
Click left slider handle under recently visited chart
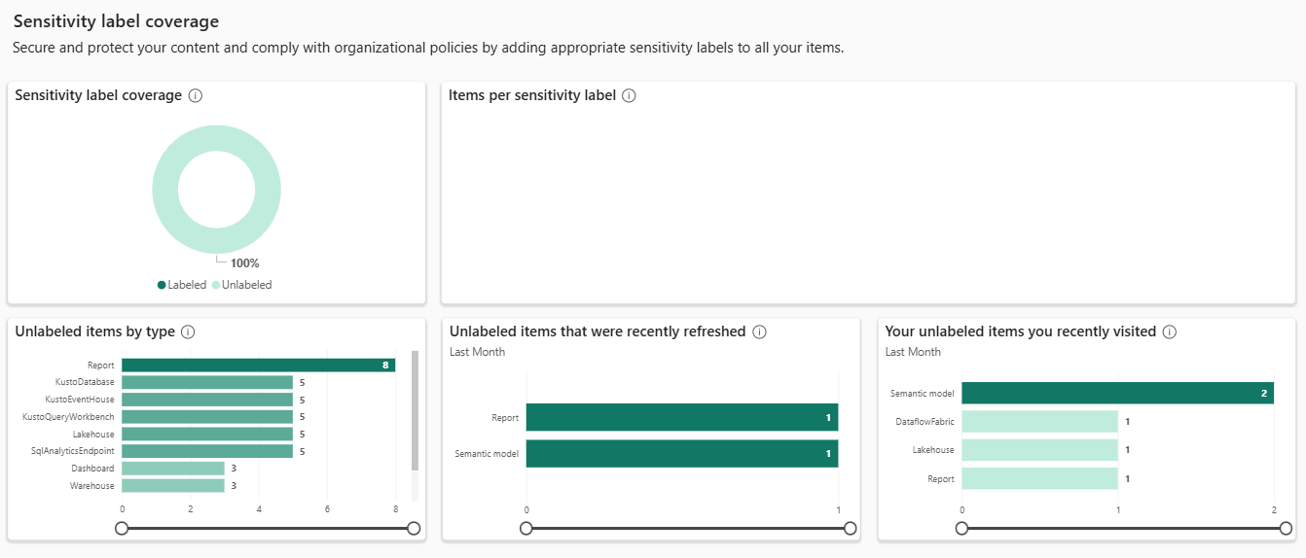[962, 528]
